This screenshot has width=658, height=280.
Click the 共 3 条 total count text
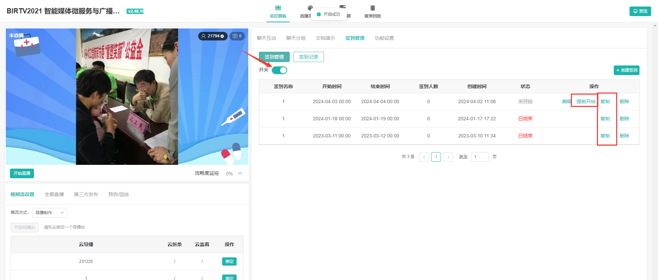(x=408, y=157)
